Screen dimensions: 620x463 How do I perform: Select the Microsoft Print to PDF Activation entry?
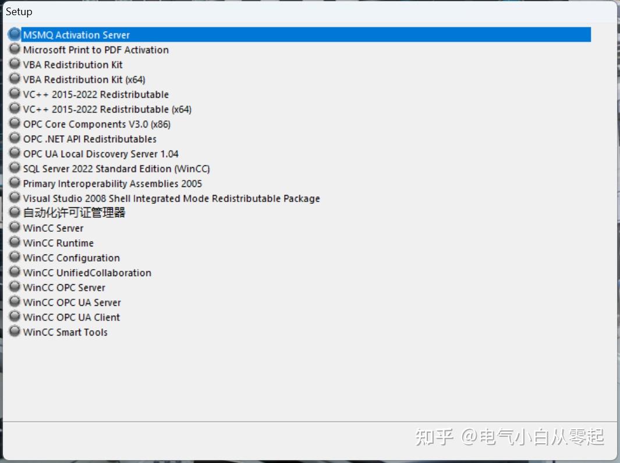(x=95, y=50)
